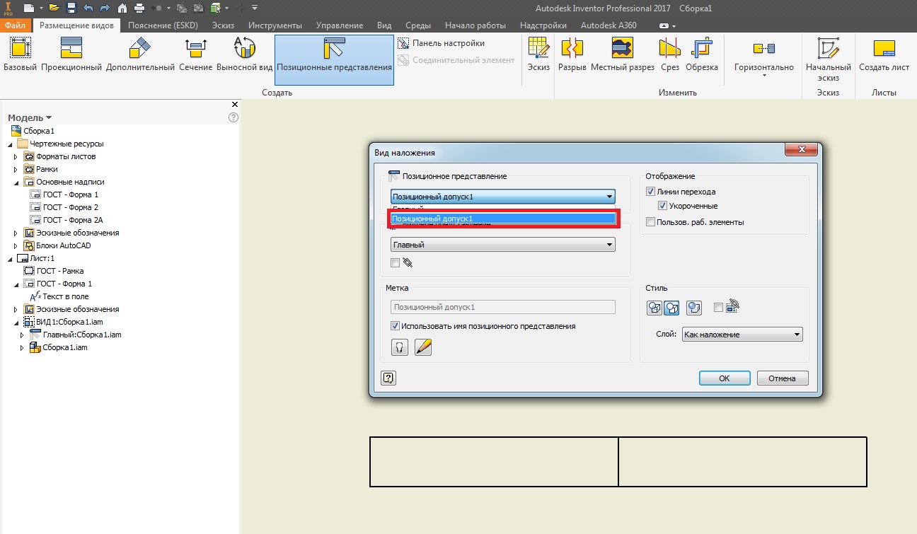
Task: Click Создать лист ribbon button
Action: 884,55
